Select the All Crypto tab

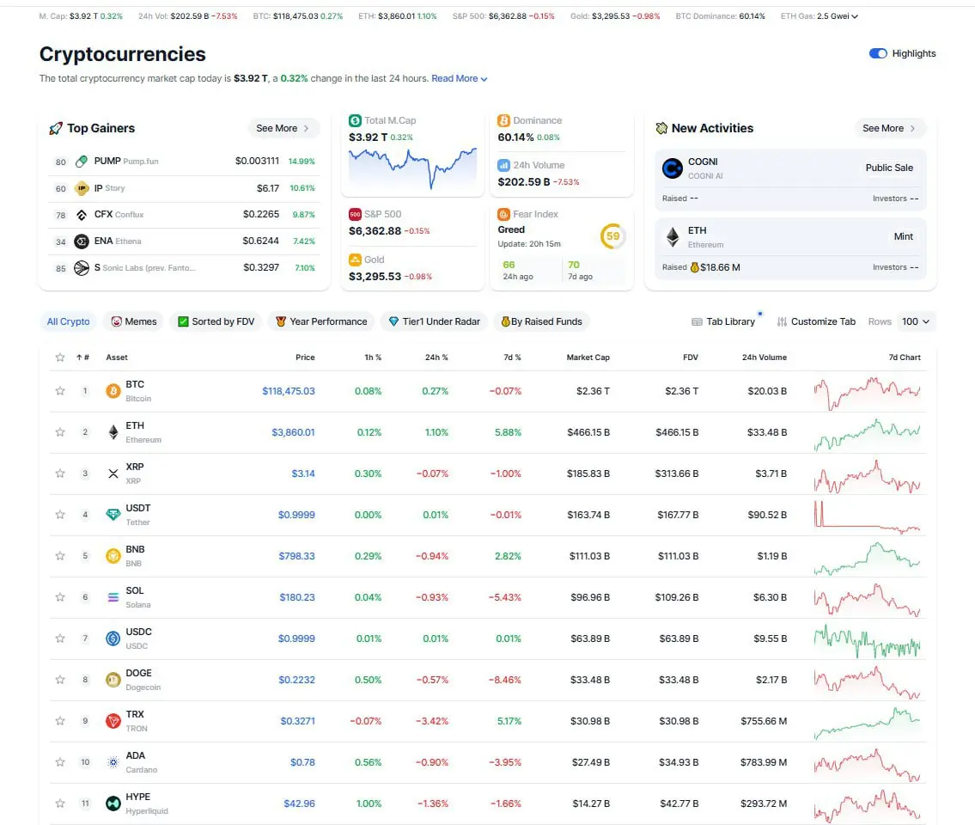pyautogui.click(x=69, y=321)
